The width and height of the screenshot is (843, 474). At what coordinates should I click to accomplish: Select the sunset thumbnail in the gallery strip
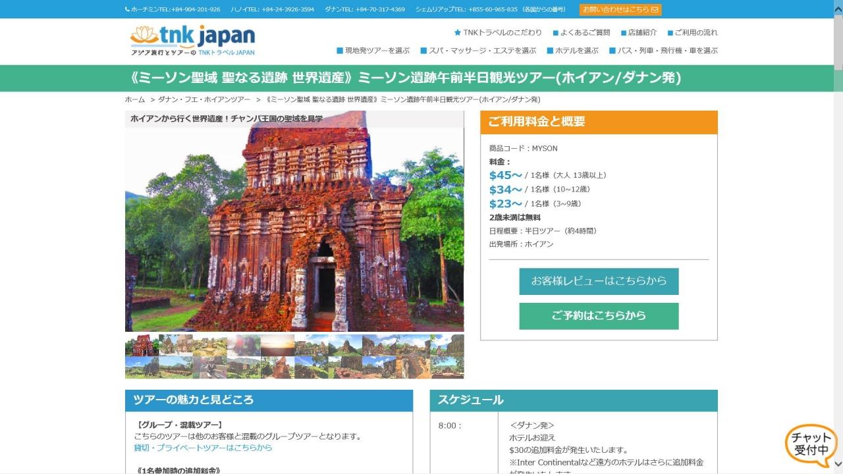click(x=277, y=345)
